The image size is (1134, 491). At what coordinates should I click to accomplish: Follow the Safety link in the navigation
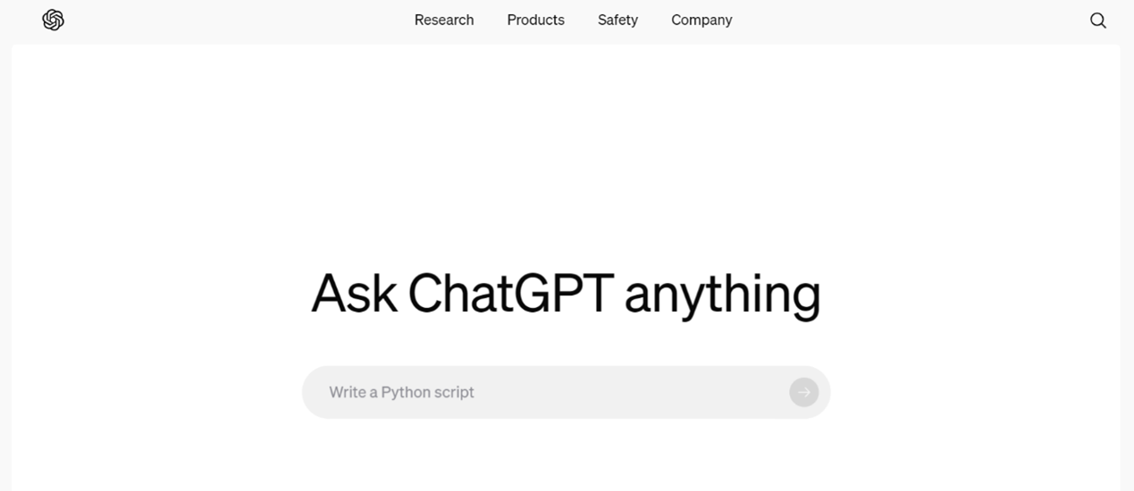click(617, 20)
